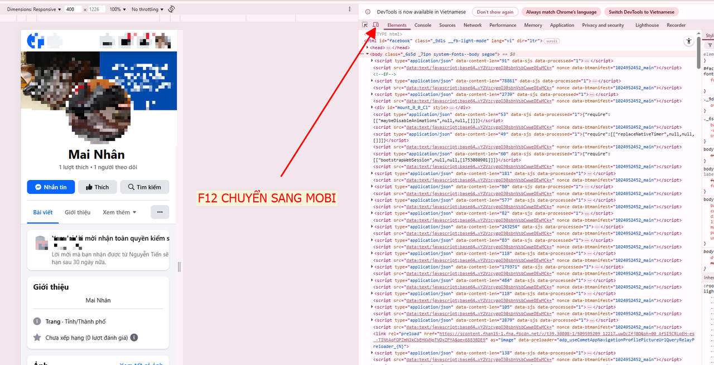Open the Application tab

point(562,25)
